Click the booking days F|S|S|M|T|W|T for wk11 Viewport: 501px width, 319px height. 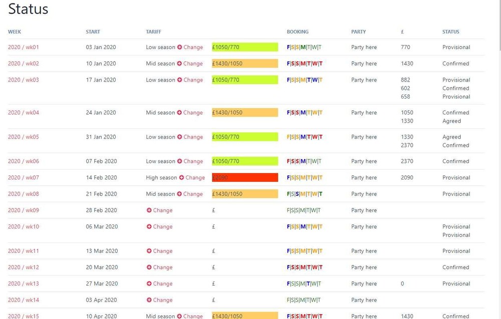tap(304, 251)
